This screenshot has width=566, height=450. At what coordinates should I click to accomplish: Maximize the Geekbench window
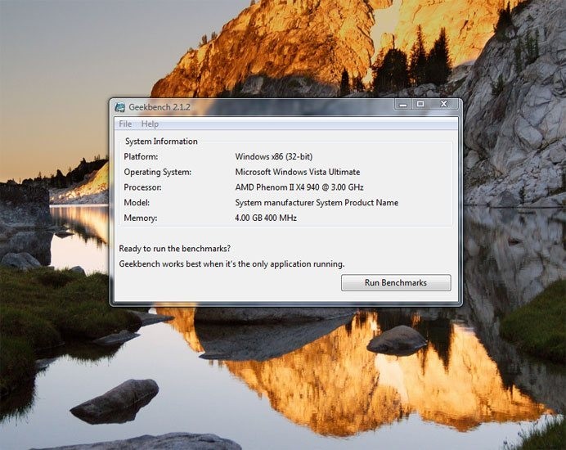[x=420, y=105]
